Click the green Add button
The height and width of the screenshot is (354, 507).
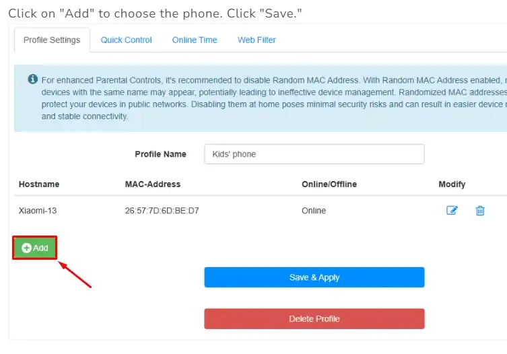pyautogui.click(x=35, y=248)
